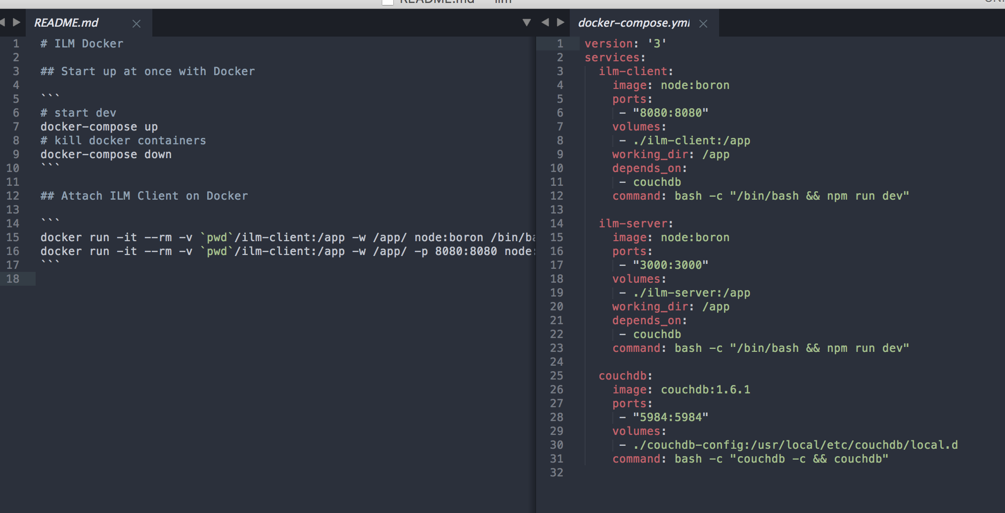Click '## Attach ILM Client on Docker' heading
The height and width of the screenshot is (513, 1005).
pos(144,196)
